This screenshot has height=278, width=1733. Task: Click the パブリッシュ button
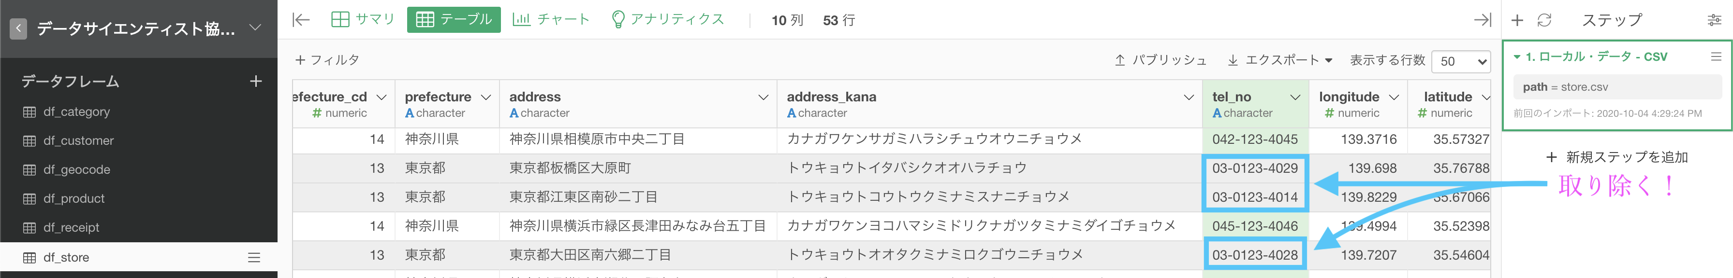click(x=1160, y=60)
